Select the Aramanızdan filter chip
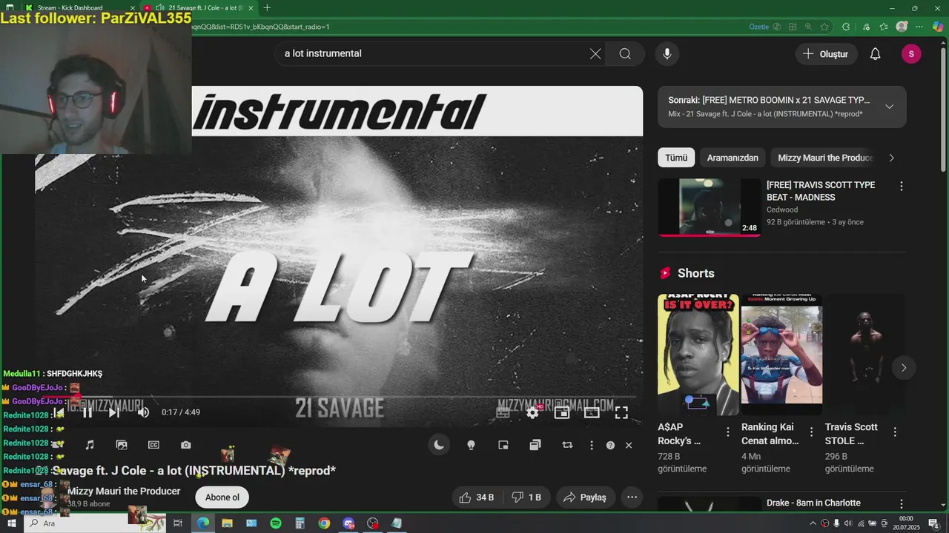The image size is (949, 533). 733,158
